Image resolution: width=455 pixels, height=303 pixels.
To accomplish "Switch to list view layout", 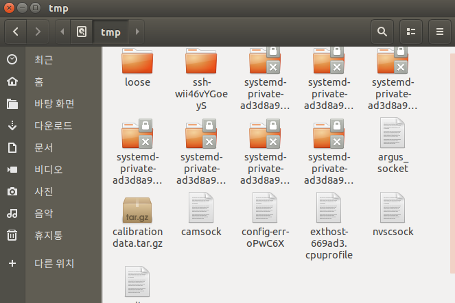I will [411, 32].
